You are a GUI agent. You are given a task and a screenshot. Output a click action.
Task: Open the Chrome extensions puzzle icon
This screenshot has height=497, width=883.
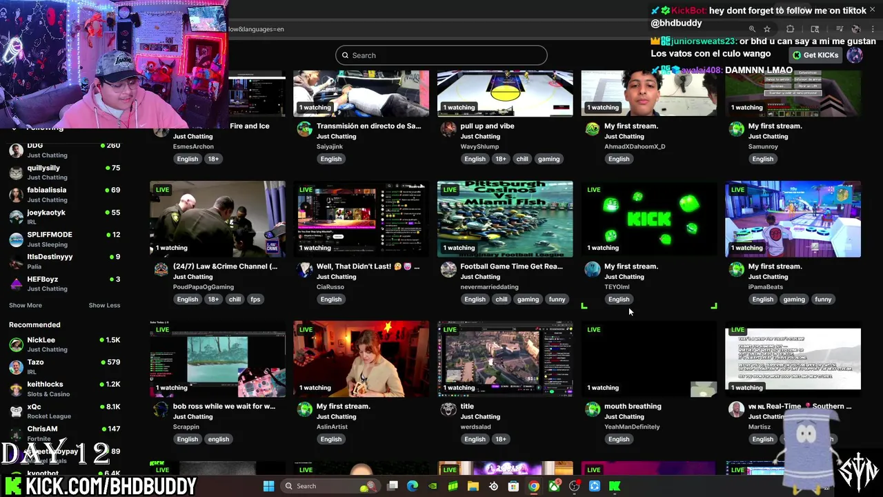[791, 29]
